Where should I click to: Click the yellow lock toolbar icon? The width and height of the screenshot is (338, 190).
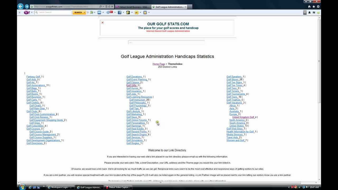(x=145, y=12)
